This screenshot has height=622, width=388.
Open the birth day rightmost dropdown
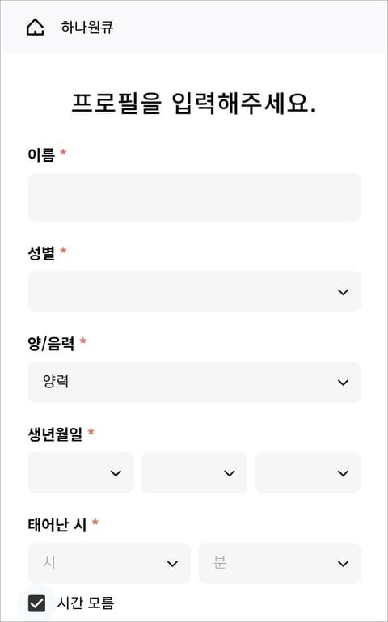pos(308,472)
